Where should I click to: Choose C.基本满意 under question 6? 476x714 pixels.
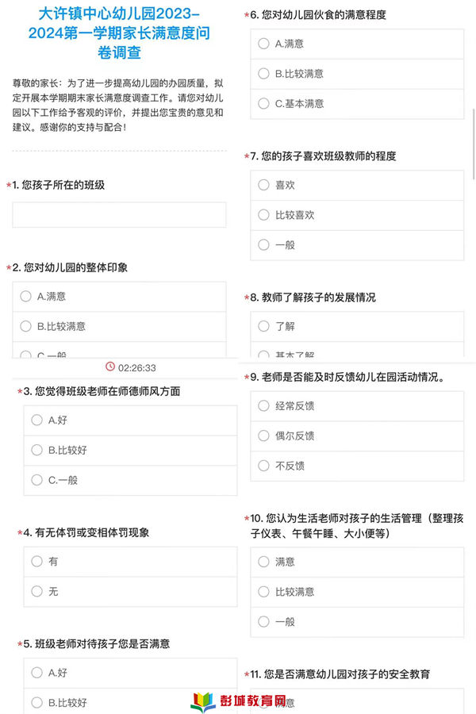[x=357, y=104]
